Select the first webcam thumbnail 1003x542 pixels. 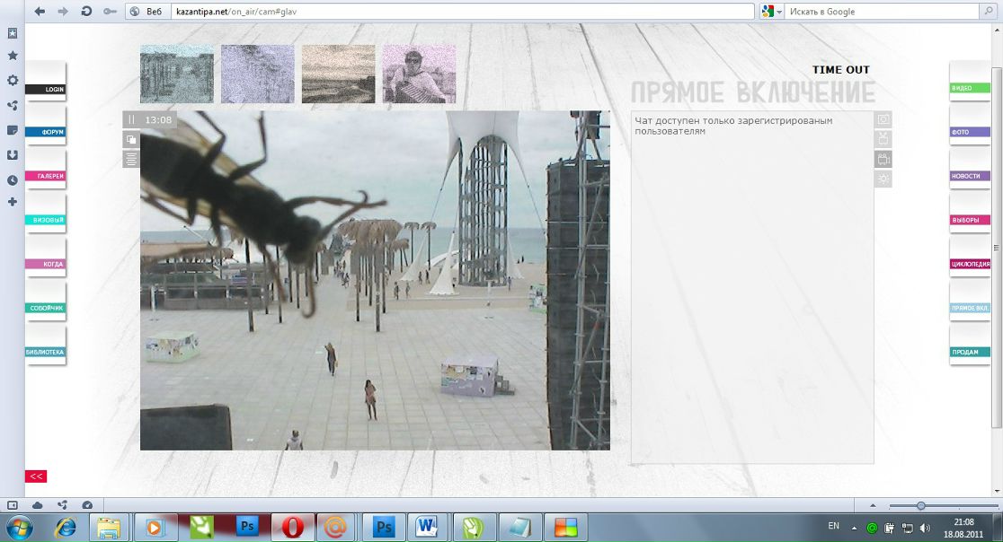[177, 74]
